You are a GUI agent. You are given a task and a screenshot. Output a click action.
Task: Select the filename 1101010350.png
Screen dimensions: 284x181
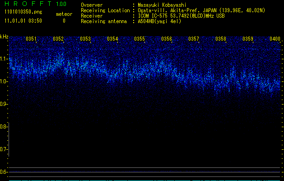[23, 12]
